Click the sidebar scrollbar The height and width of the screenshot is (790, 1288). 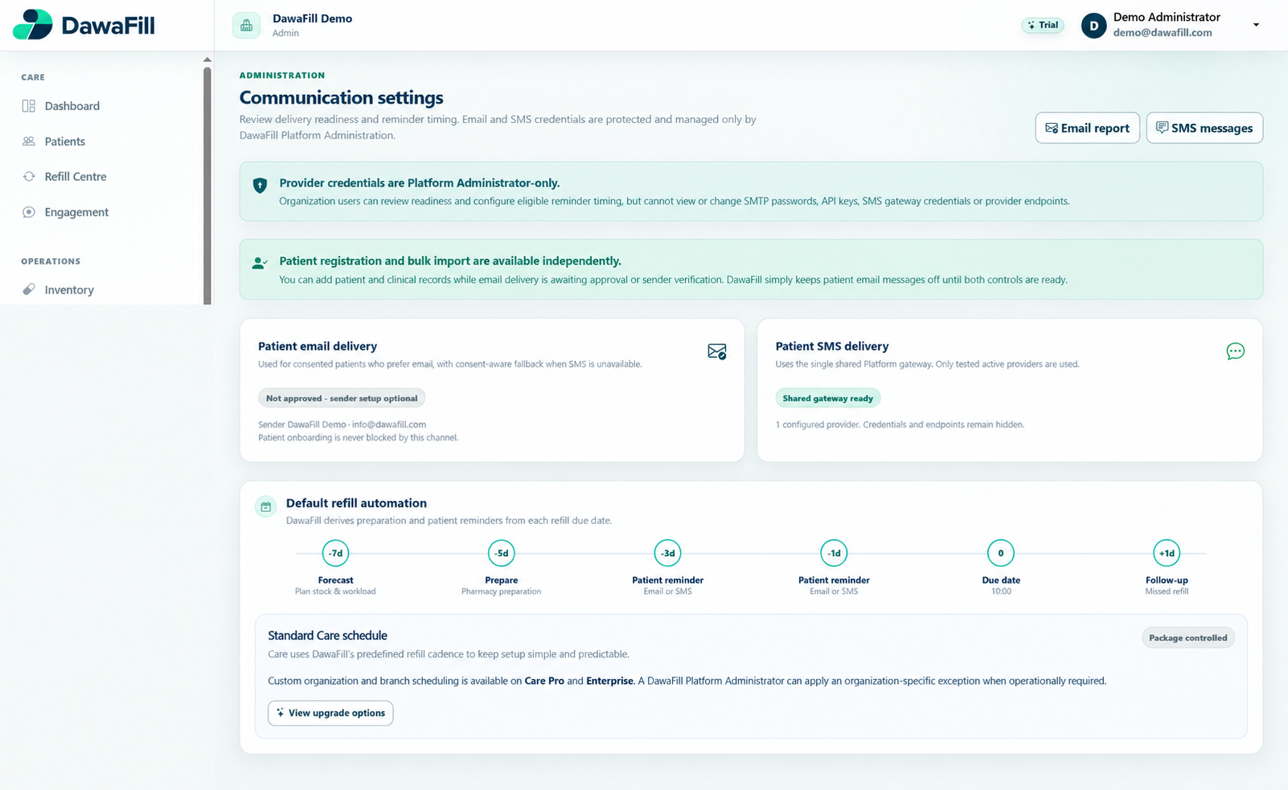207,186
